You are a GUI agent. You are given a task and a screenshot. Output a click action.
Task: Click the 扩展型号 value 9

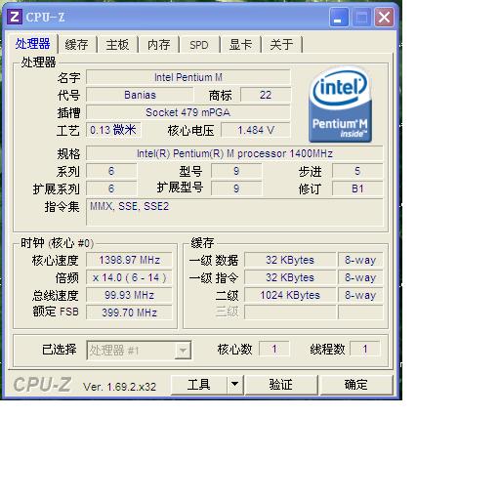tap(236, 188)
